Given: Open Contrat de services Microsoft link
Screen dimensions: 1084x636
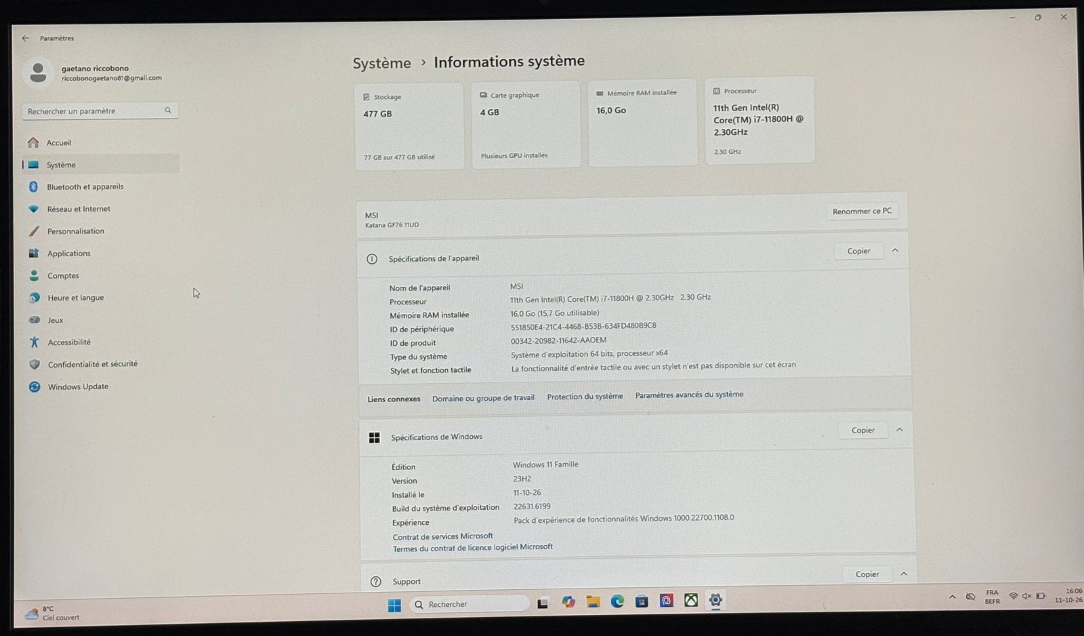Looking at the screenshot, I should pyautogui.click(x=443, y=536).
